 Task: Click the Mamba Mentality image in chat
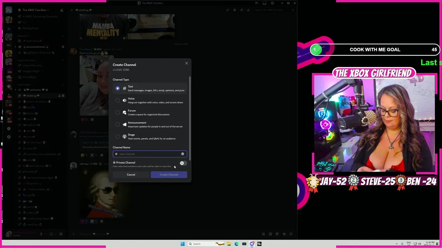103,27
